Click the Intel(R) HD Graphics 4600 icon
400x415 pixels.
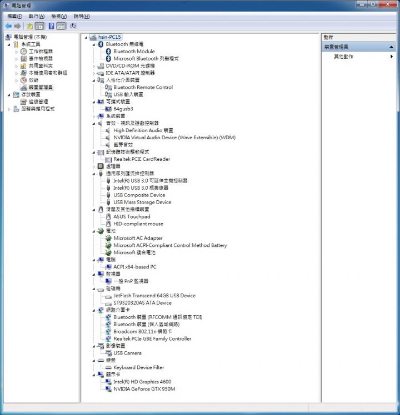(x=108, y=382)
